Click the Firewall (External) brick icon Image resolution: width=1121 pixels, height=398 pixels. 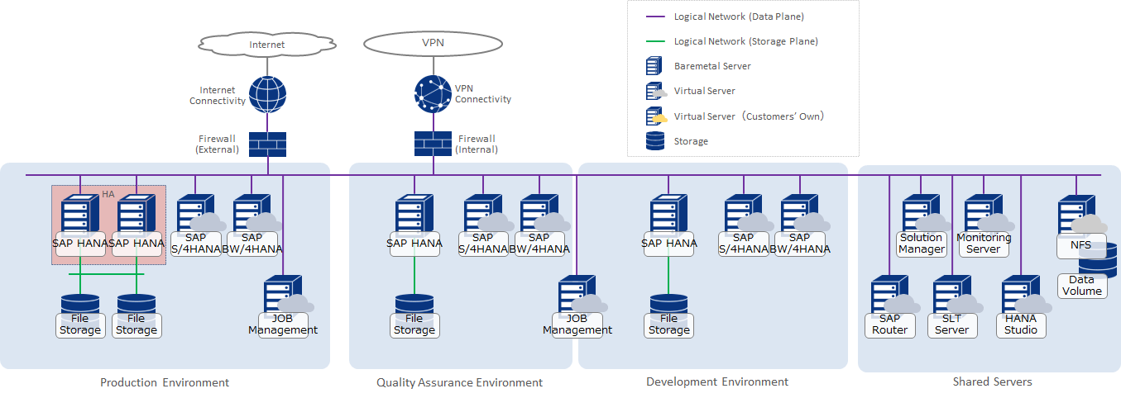pyautogui.click(x=267, y=145)
